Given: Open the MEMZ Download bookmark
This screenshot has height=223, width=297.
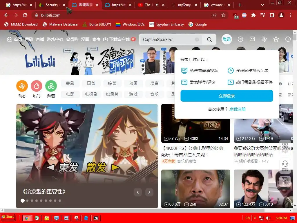Looking at the screenshot, I should tap(21, 24).
